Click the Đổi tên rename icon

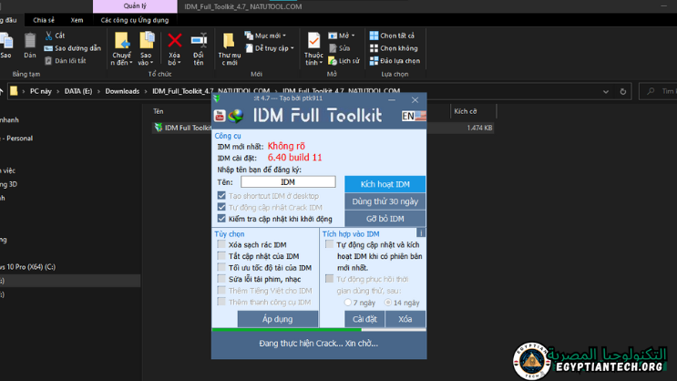(198, 40)
